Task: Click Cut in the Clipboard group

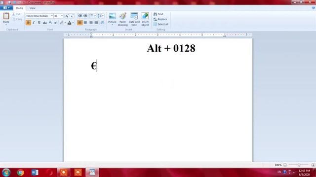Action: click(x=16, y=14)
